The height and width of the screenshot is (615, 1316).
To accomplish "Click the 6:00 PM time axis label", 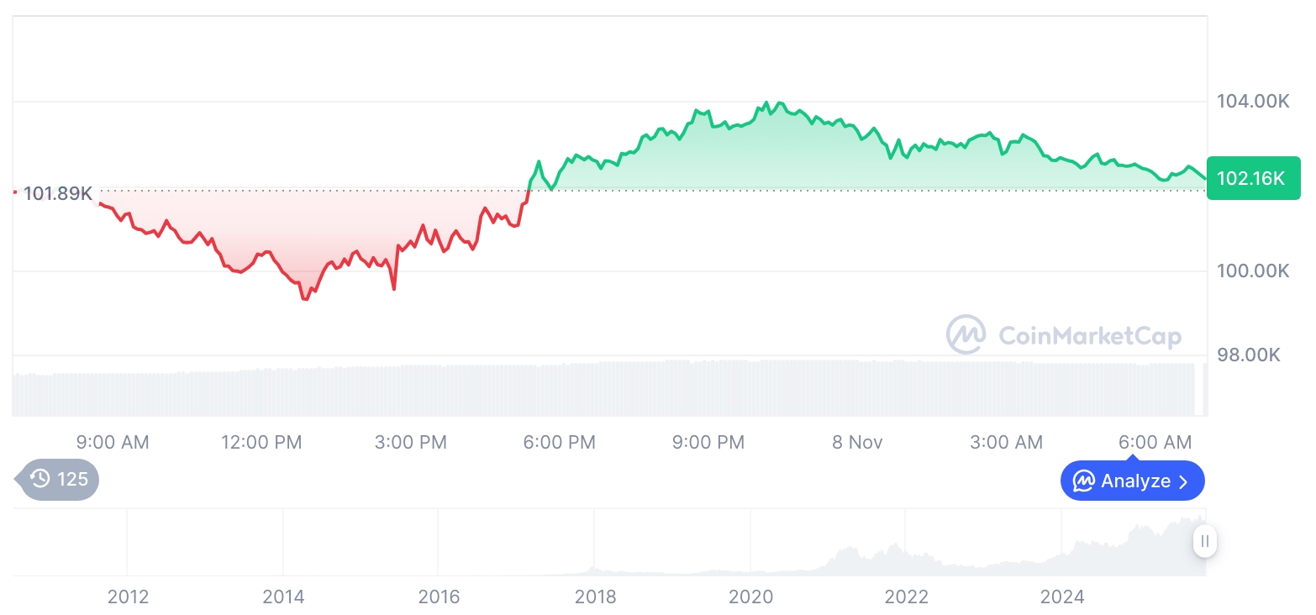I will (559, 442).
